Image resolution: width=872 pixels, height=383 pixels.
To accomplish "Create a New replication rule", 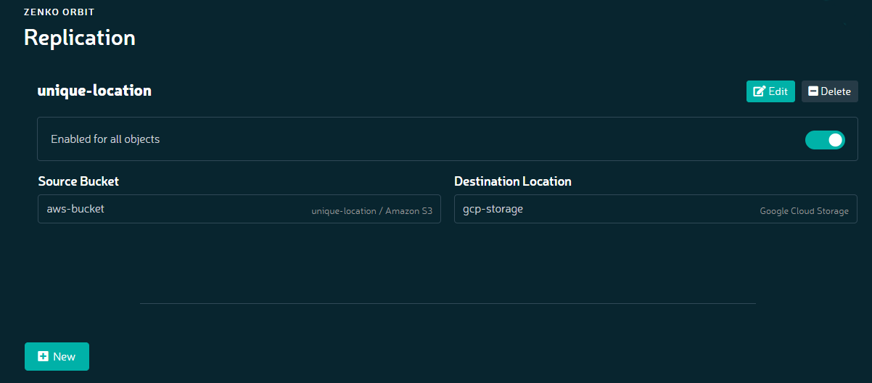I will point(57,356).
